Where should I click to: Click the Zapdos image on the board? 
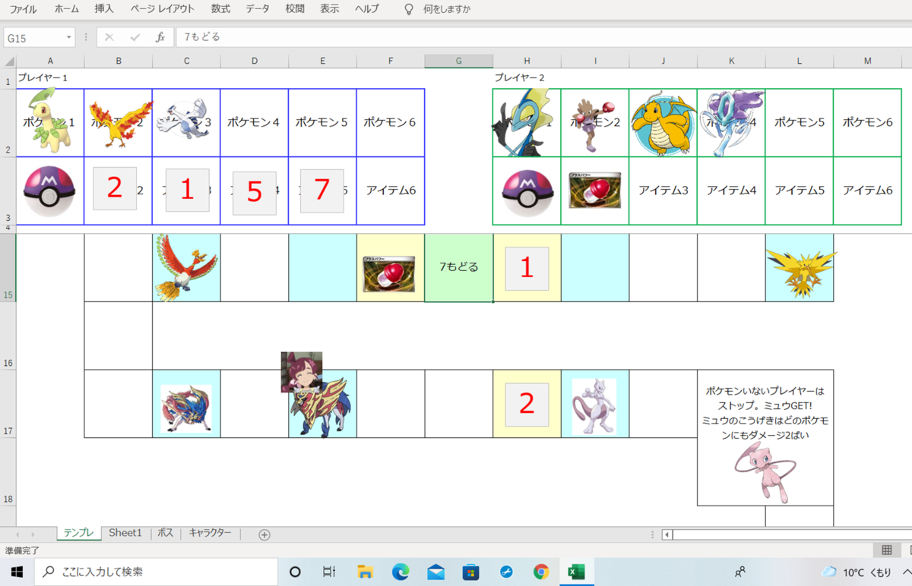(x=801, y=270)
